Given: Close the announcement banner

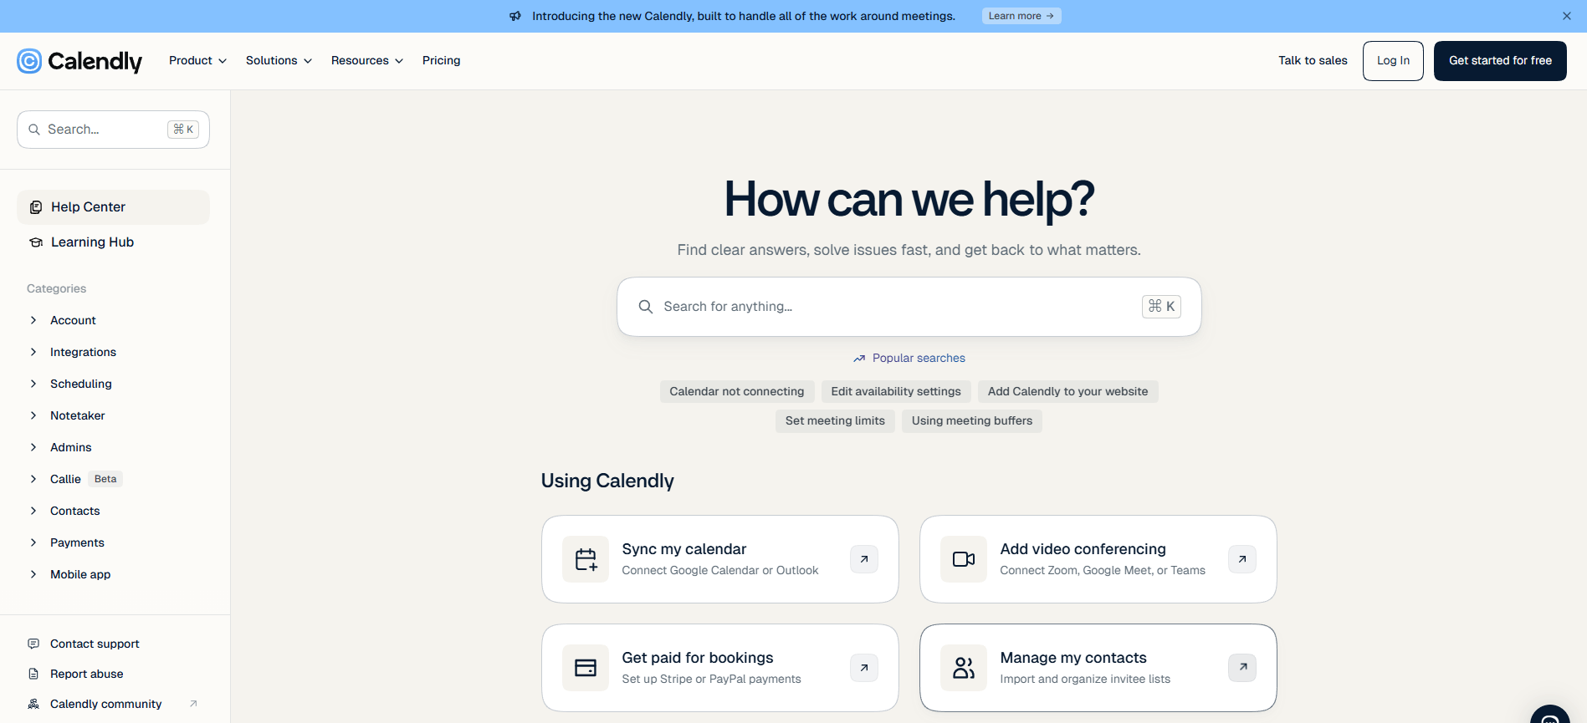Looking at the screenshot, I should pyautogui.click(x=1567, y=16).
